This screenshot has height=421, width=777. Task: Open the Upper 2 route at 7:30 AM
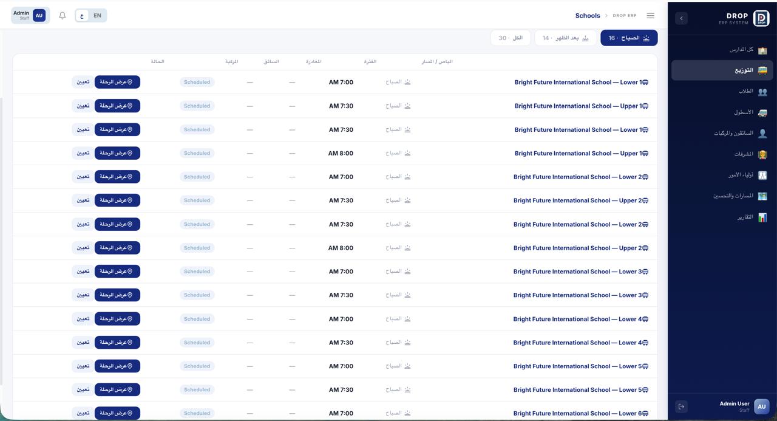click(x=581, y=200)
